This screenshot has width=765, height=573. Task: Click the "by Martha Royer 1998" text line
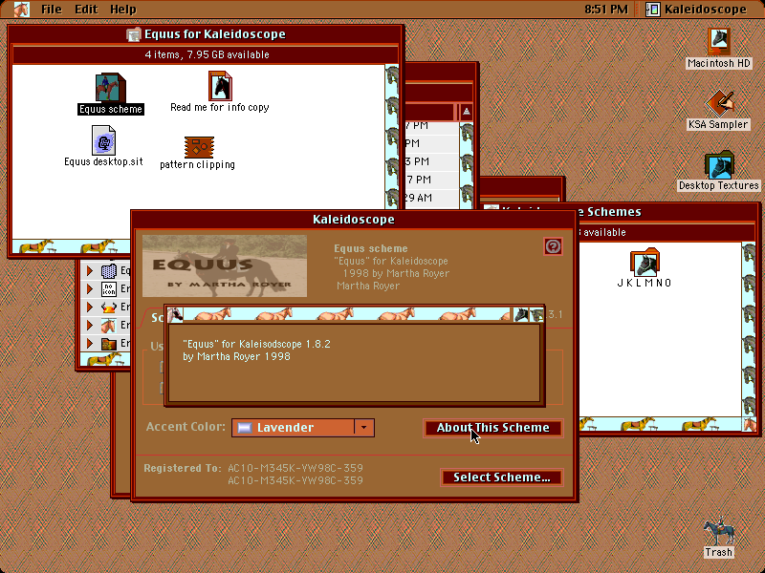click(x=236, y=356)
